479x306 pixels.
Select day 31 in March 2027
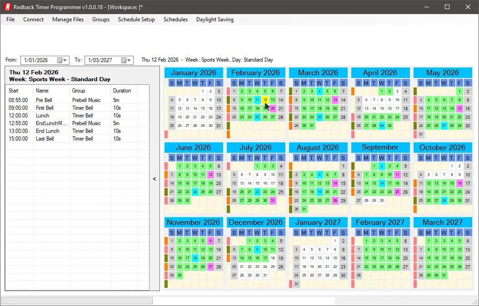pyautogui.click(x=444, y=275)
